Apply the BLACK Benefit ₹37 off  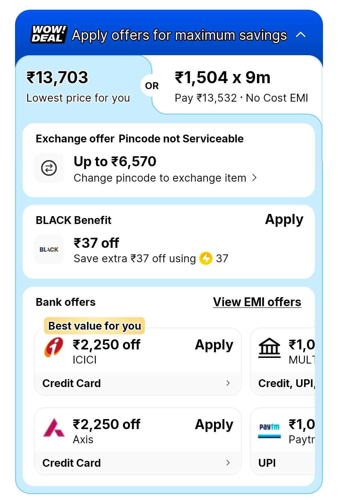[x=284, y=220]
